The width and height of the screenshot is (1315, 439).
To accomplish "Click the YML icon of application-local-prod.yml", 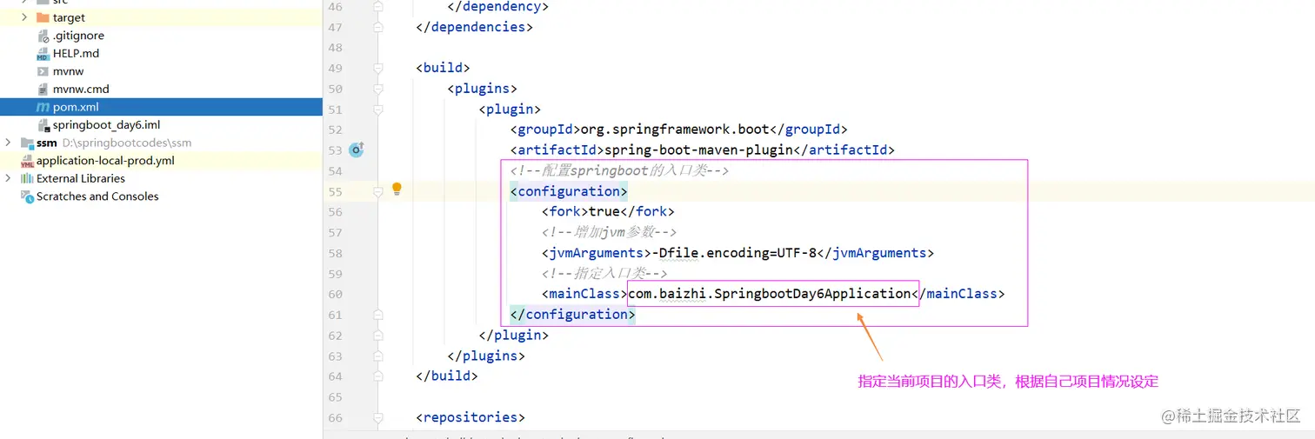I will (x=27, y=161).
